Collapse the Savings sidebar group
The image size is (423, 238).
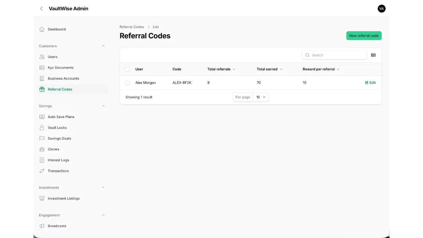pos(103,106)
